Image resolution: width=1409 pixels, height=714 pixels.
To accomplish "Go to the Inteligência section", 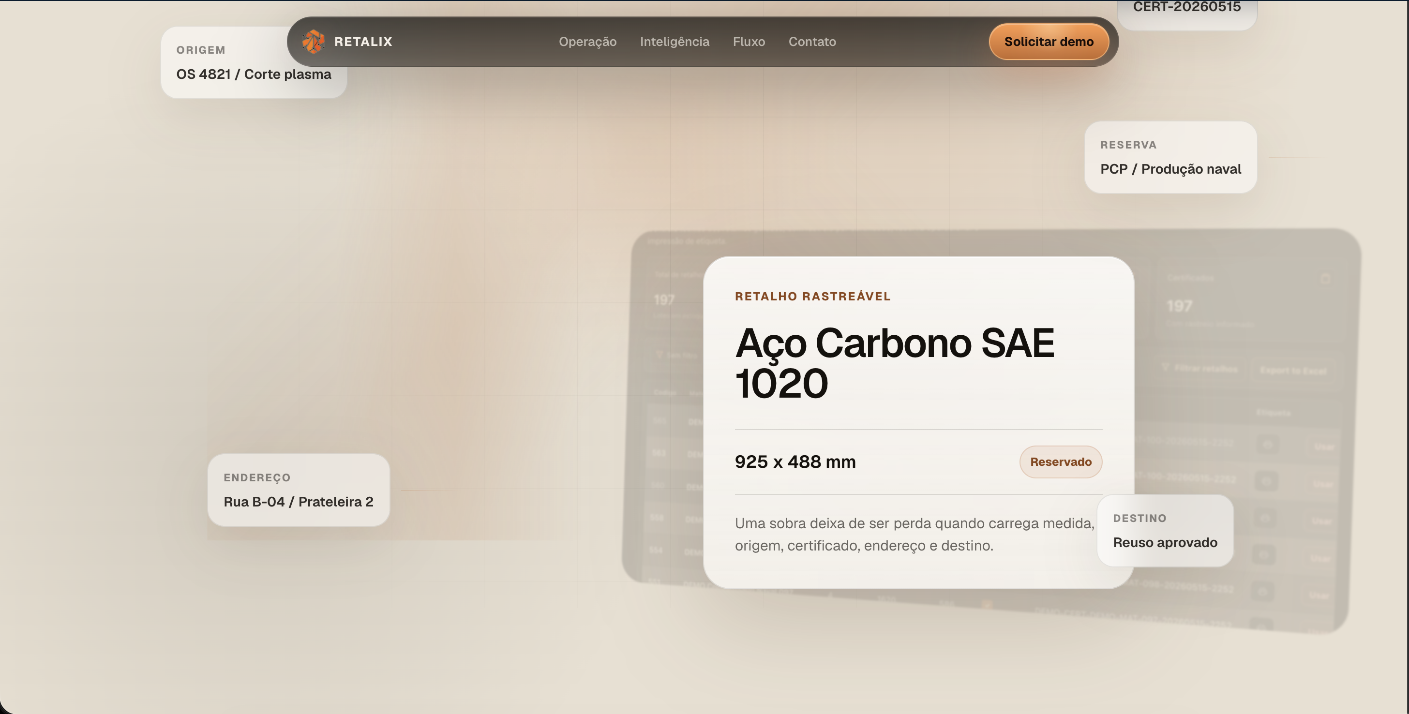I will click(x=675, y=42).
